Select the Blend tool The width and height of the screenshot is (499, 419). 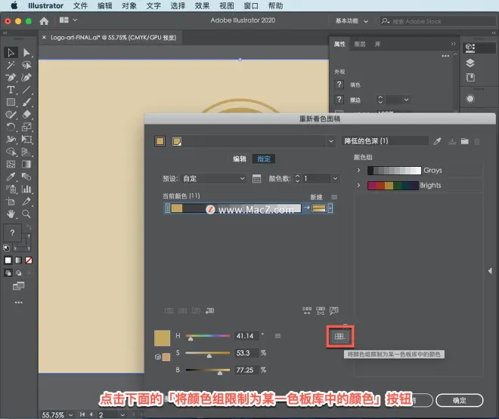(26, 177)
